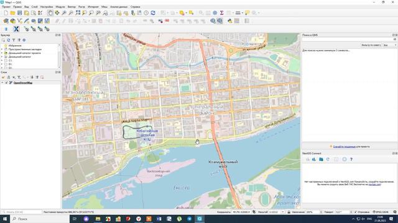Click the Show Map Tips lightbulb icon
The height and width of the screenshot is (223, 398).
(247, 13)
